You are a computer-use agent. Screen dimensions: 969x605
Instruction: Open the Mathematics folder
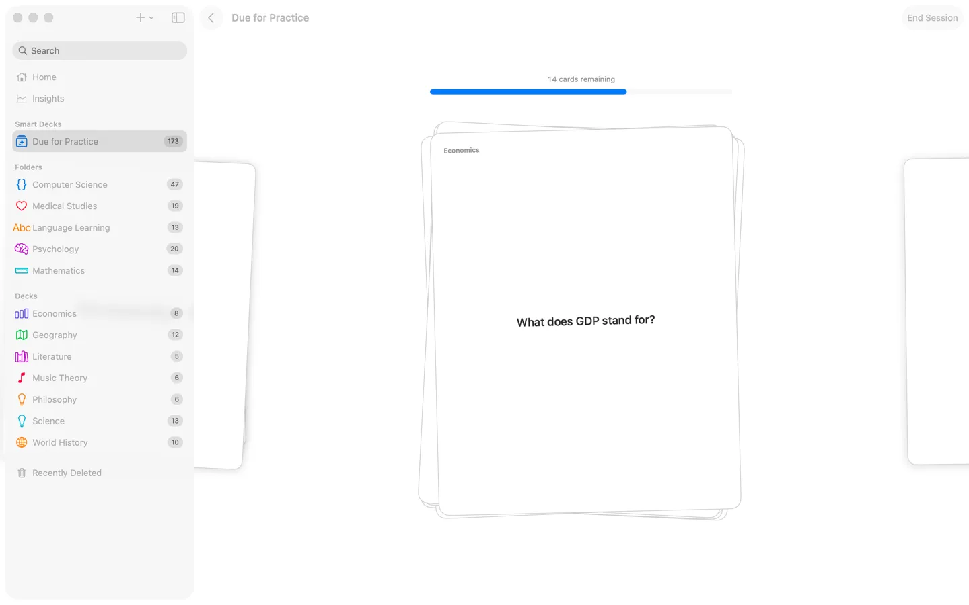click(x=100, y=270)
